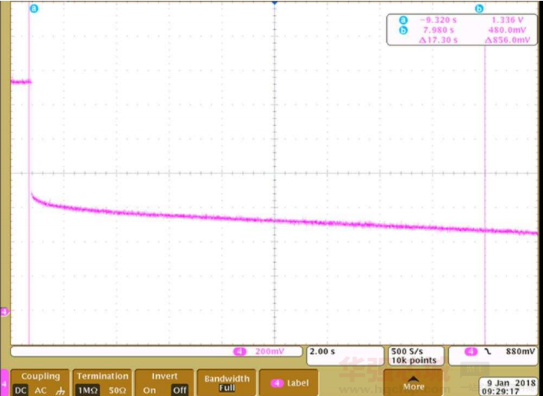
Task: Click the falling edge trigger slope icon
Action: tap(486, 351)
